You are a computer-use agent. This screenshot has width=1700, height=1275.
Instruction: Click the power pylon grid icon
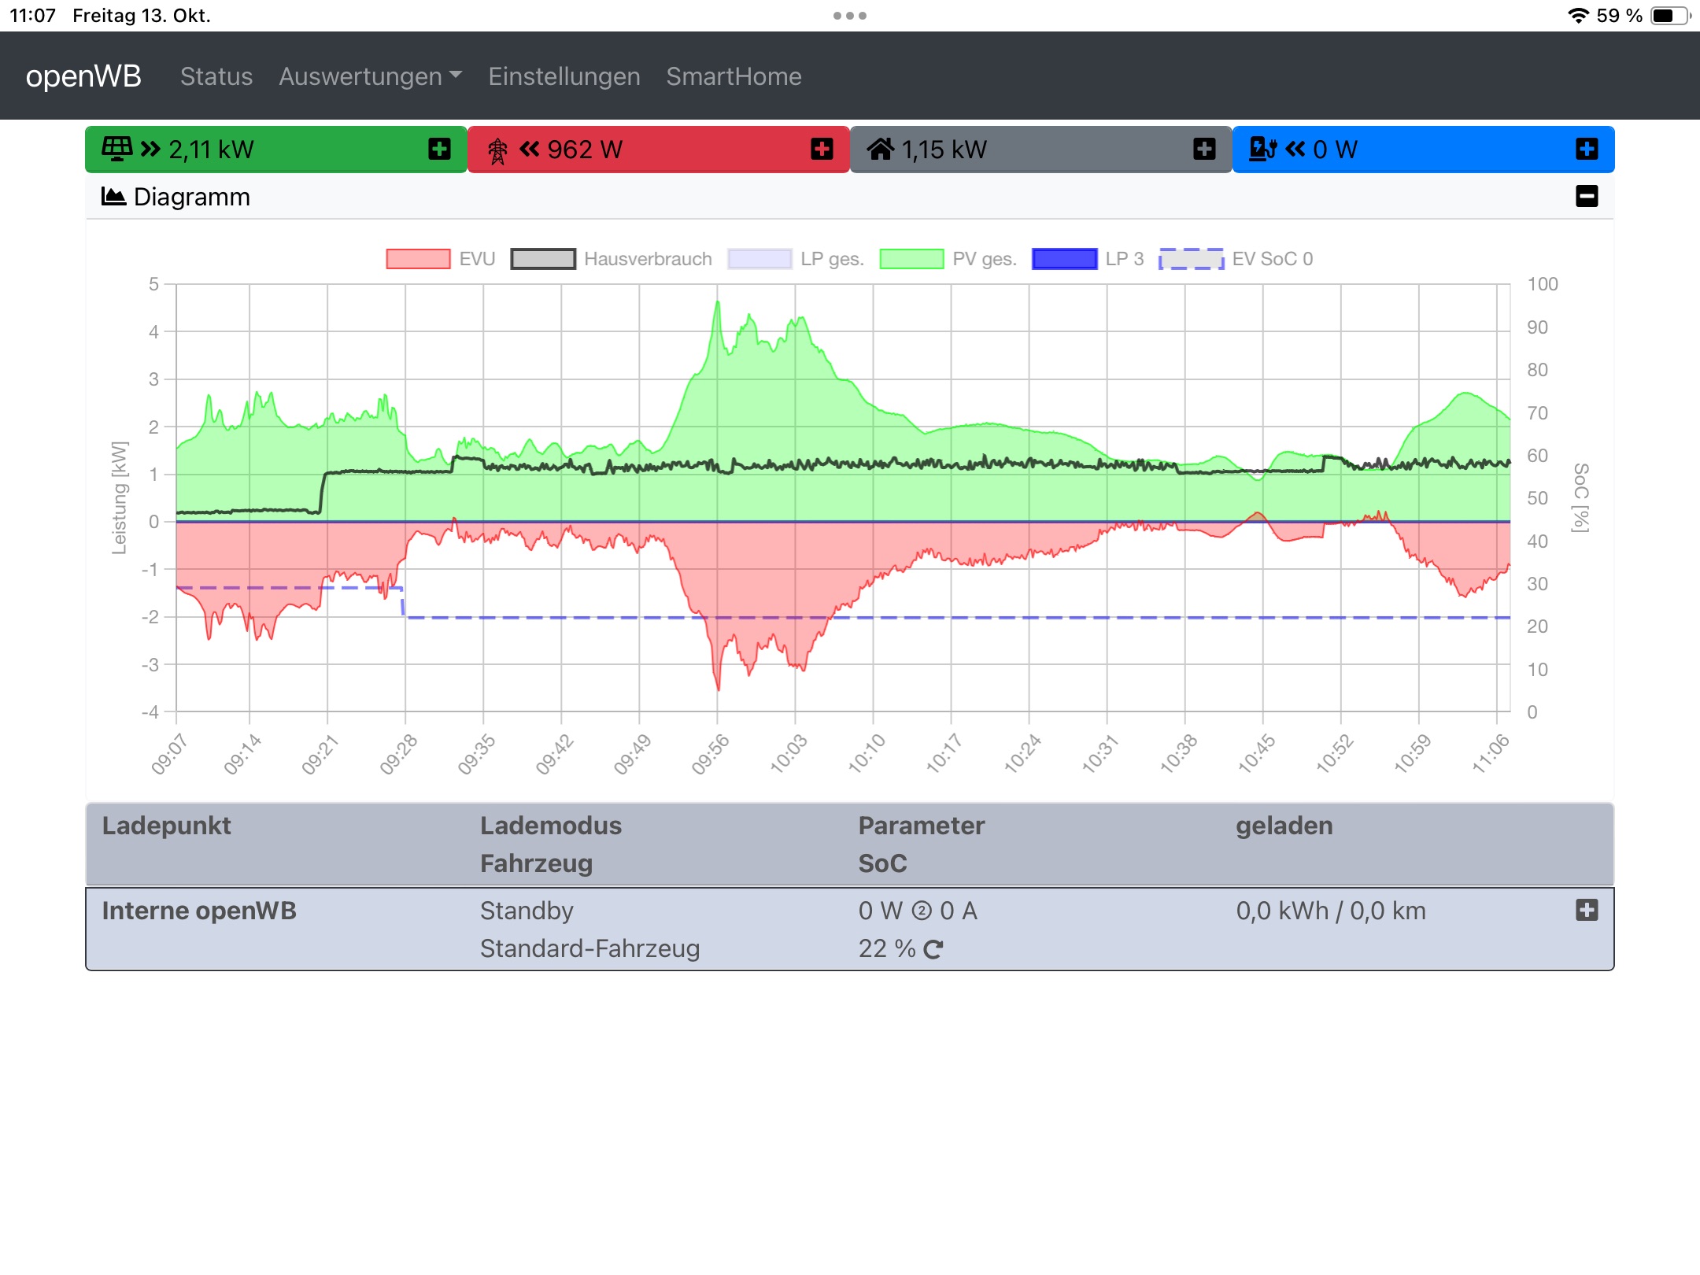pyautogui.click(x=497, y=150)
